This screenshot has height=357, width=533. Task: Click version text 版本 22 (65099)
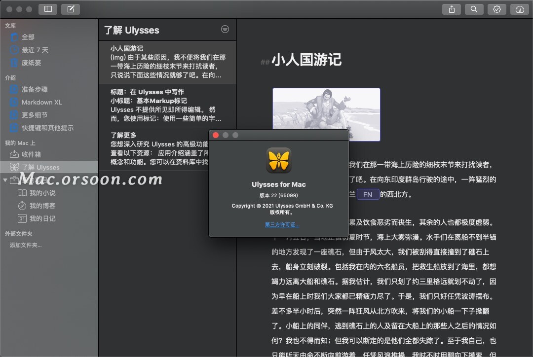(x=279, y=195)
